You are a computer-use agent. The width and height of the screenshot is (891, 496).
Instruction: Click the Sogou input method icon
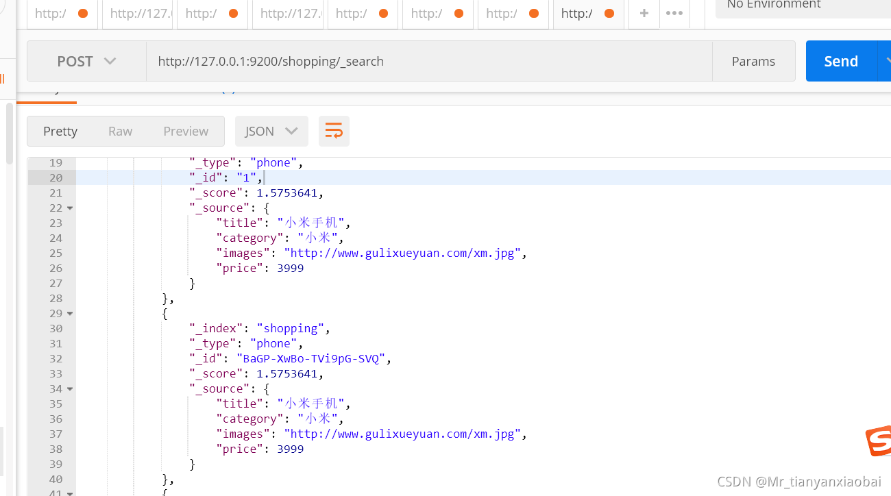[x=879, y=441]
